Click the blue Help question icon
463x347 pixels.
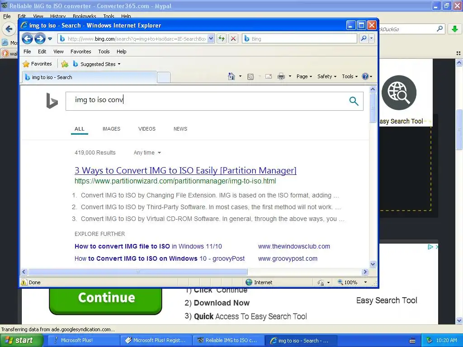click(365, 76)
